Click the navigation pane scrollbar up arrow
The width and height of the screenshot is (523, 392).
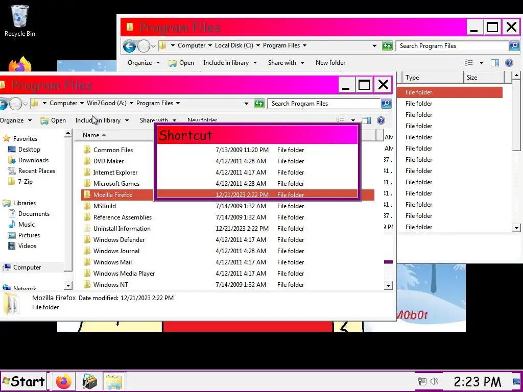[x=68, y=134]
